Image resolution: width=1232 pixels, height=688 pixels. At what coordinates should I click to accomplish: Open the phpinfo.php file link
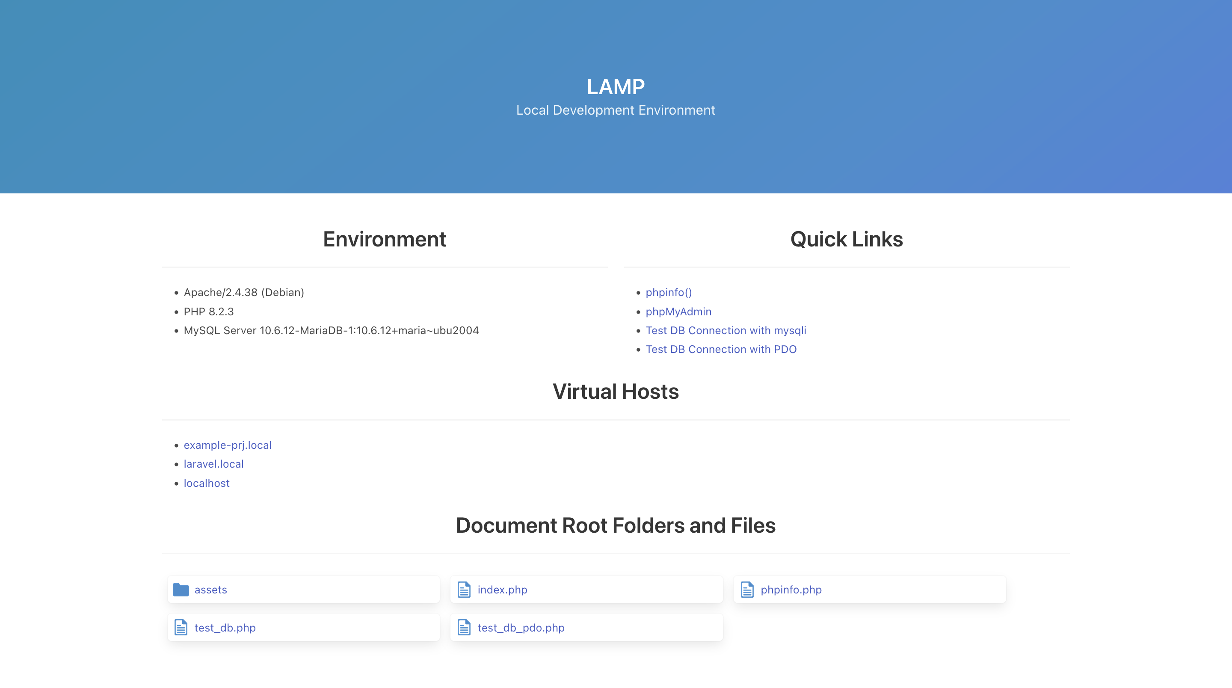tap(791, 590)
